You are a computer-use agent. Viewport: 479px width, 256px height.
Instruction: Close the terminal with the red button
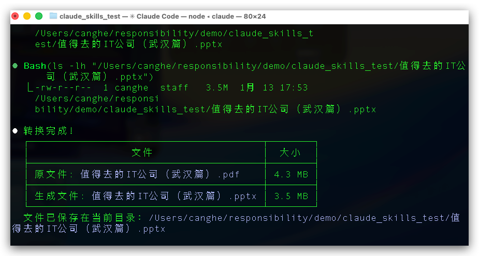pyautogui.click(x=16, y=17)
